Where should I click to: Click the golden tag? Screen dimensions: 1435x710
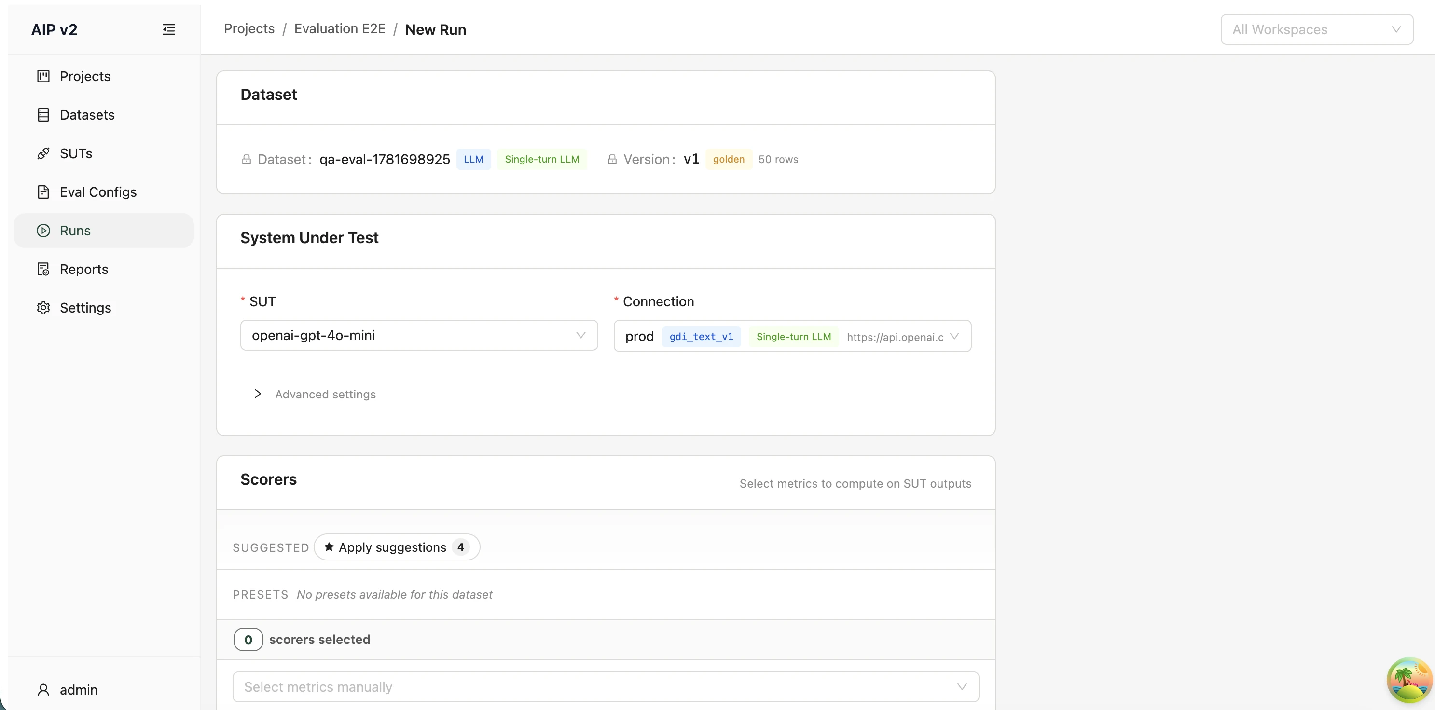pyautogui.click(x=729, y=159)
